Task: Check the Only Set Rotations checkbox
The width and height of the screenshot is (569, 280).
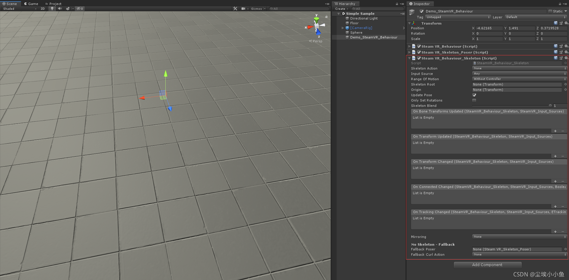Action: pyautogui.click(x=474, y=100)
